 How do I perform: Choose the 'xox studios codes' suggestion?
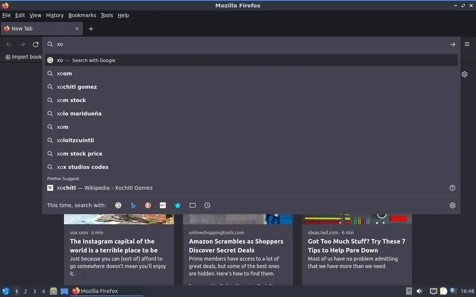point(251,167)
